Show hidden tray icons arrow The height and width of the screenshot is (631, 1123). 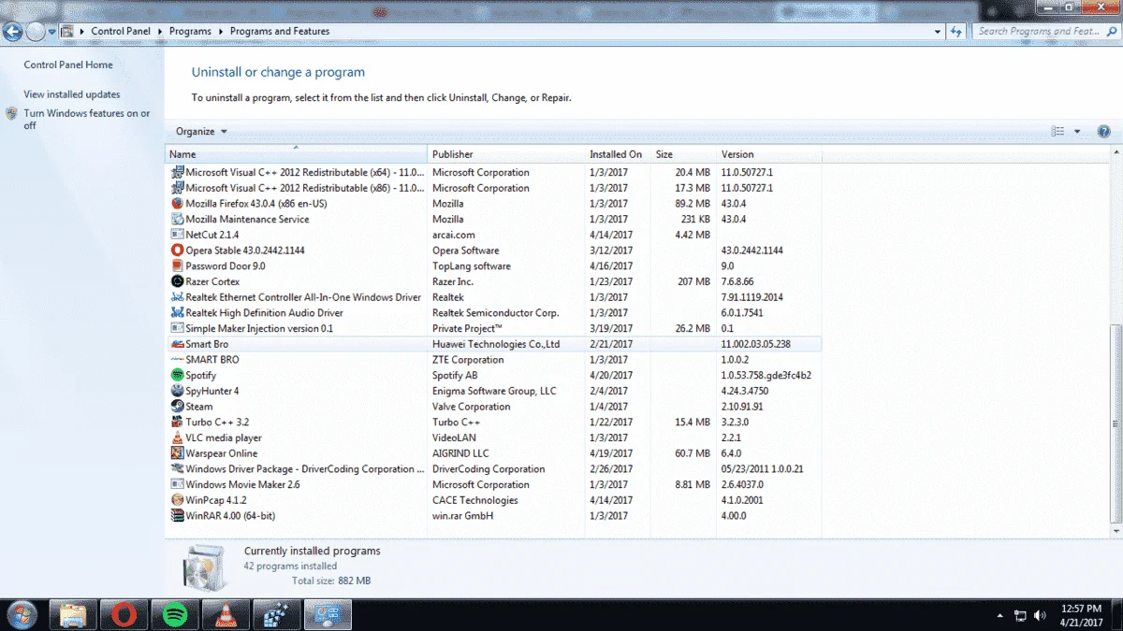(x=1001, y=616)
